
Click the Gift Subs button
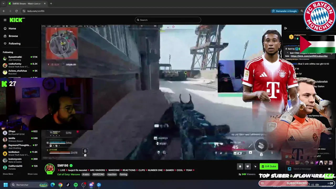[269, 166]
